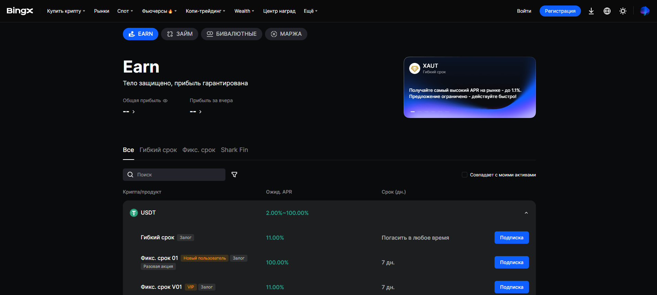Open the language globe icon

[x=607, y=11]
